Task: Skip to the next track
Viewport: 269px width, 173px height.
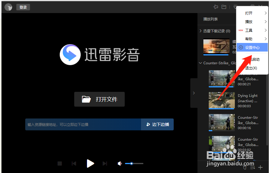Action: [x=105, y=164]
